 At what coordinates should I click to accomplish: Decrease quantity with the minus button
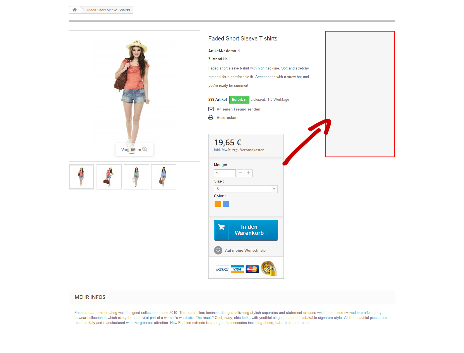click(240, 173)
